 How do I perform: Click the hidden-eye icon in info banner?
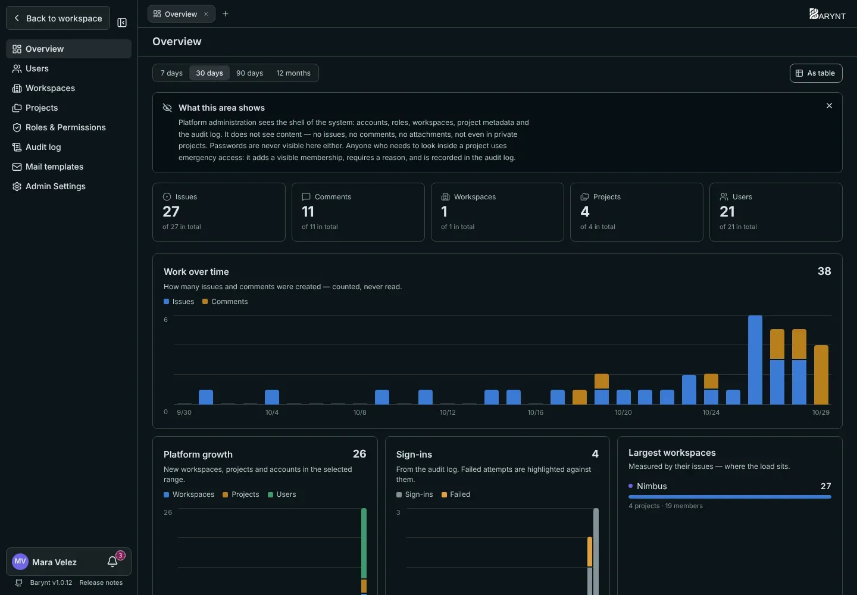tap(167, 108)
